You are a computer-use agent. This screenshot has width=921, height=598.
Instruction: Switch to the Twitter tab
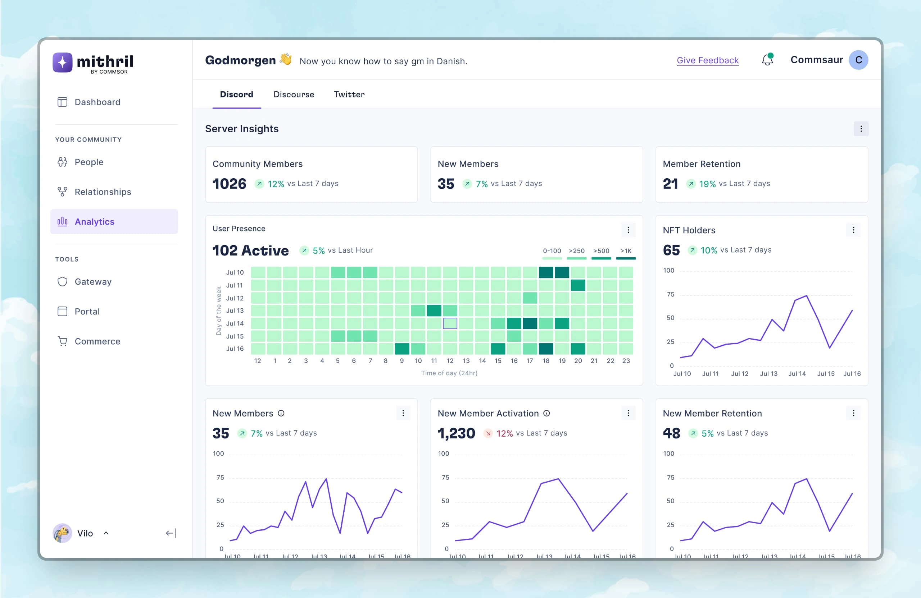349,94
